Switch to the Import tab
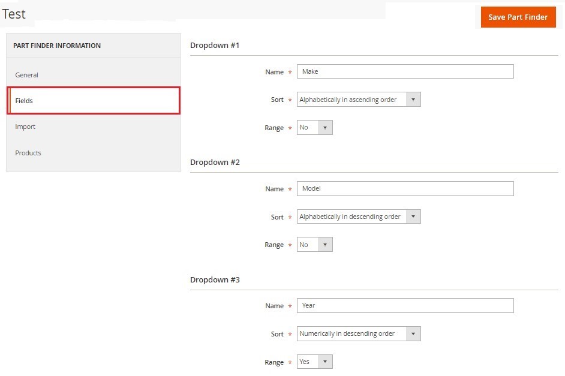The width and height of the screenshot is (565, 376). (26, 127)
